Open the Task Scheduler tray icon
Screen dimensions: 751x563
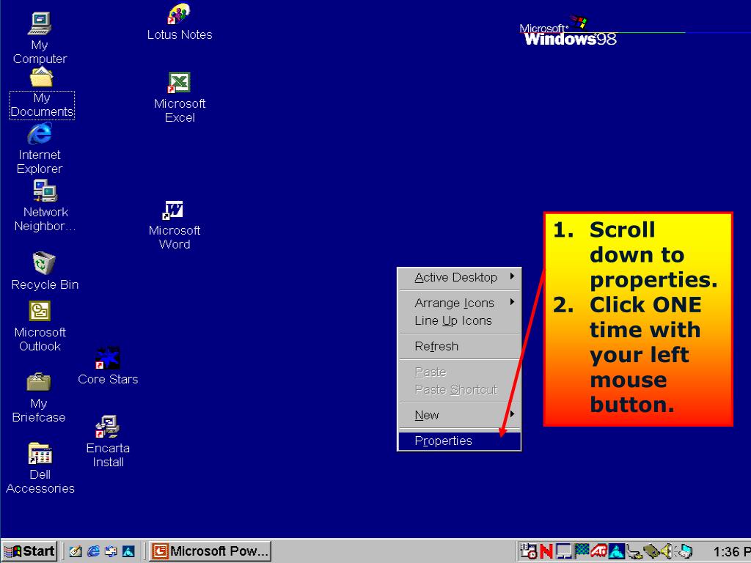pyautogui.click(x=529, y=551)
